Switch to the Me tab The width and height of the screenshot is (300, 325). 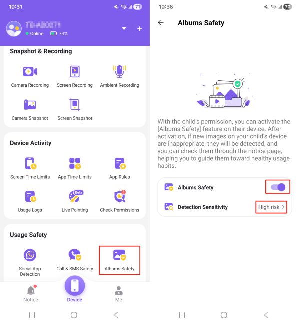tap(119, 294)
